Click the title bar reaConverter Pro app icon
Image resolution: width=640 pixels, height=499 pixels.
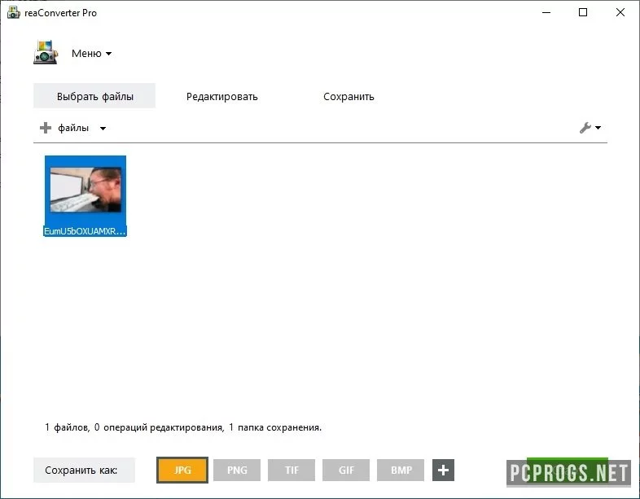(14, 13)
